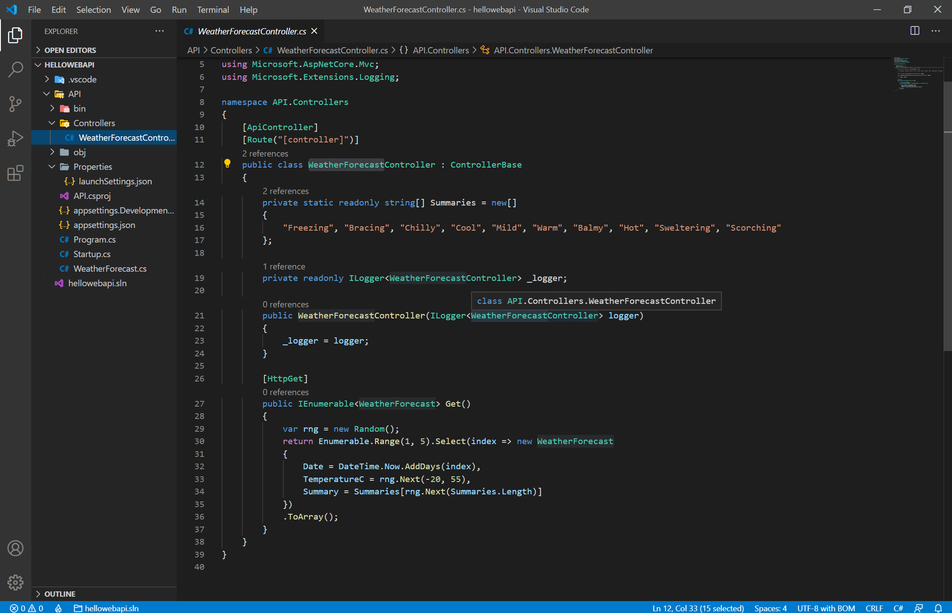The image size is (952, 613).
Task: Open the Search view in activity bar
Action: point(15,69)
